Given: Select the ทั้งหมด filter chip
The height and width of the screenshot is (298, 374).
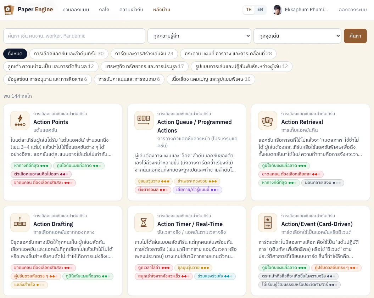Looking at the screenshot, I should [15, 54].
